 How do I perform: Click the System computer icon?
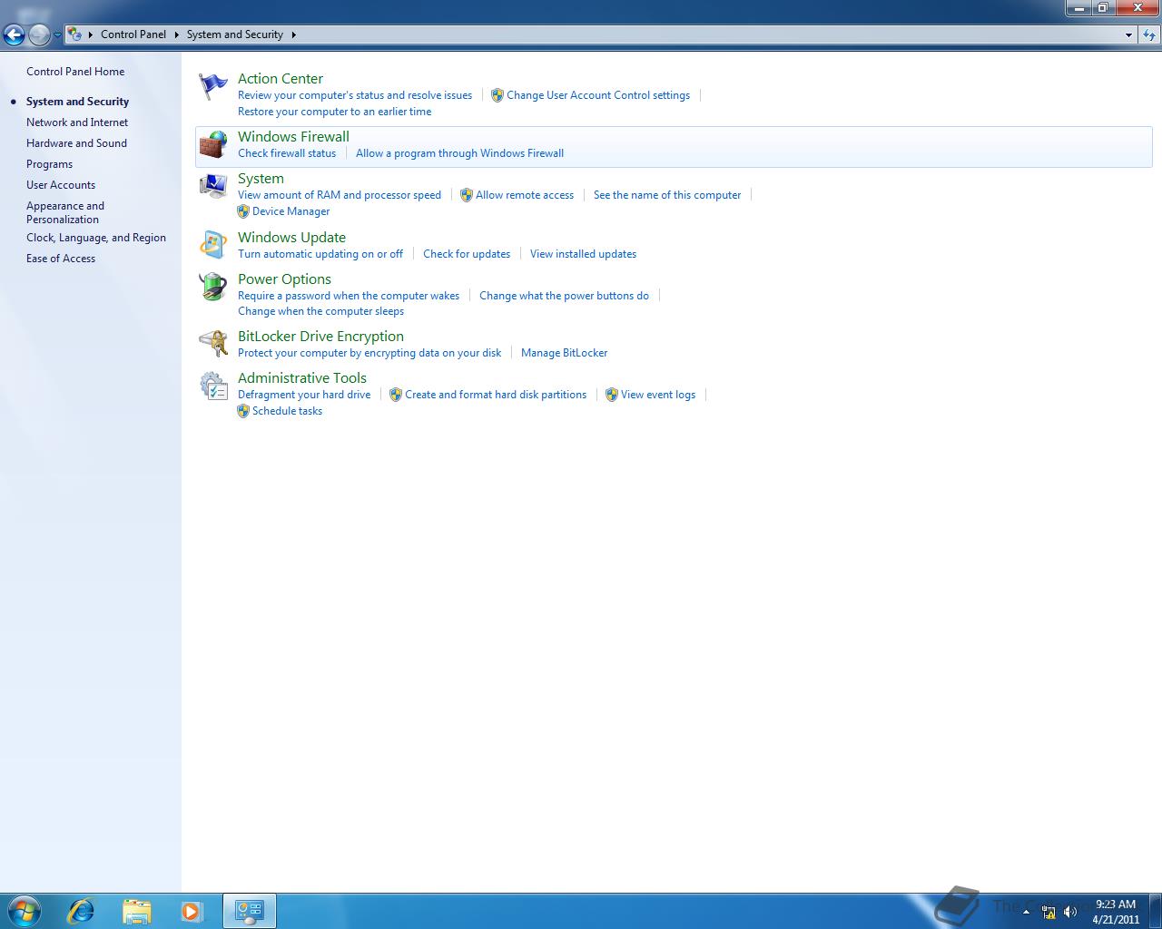[213, 186]
